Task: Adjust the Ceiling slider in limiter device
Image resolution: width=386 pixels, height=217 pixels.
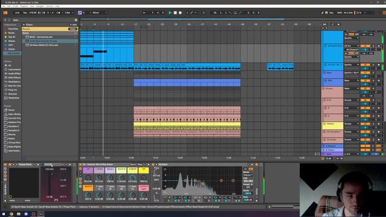Action: pyautogui.click(x=49, y=184)
